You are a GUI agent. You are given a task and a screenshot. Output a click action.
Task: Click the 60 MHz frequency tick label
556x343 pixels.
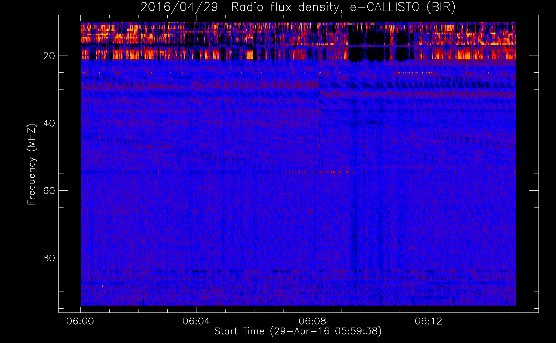coord(49,191)
